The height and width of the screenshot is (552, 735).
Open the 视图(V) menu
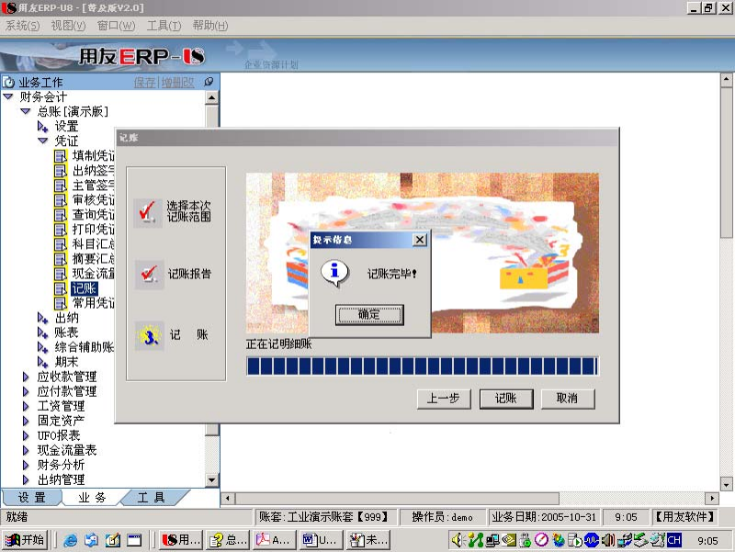point(68,26)
